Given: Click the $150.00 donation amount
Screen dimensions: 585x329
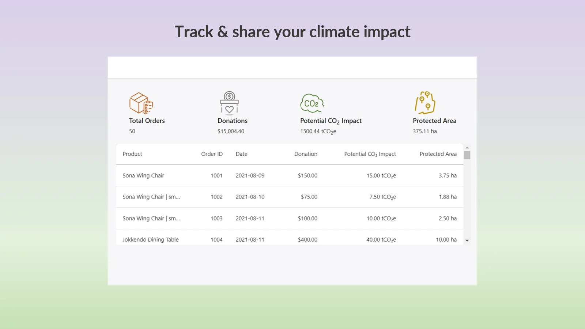Looking at the screenshot, I should click(x=307, y=176).
